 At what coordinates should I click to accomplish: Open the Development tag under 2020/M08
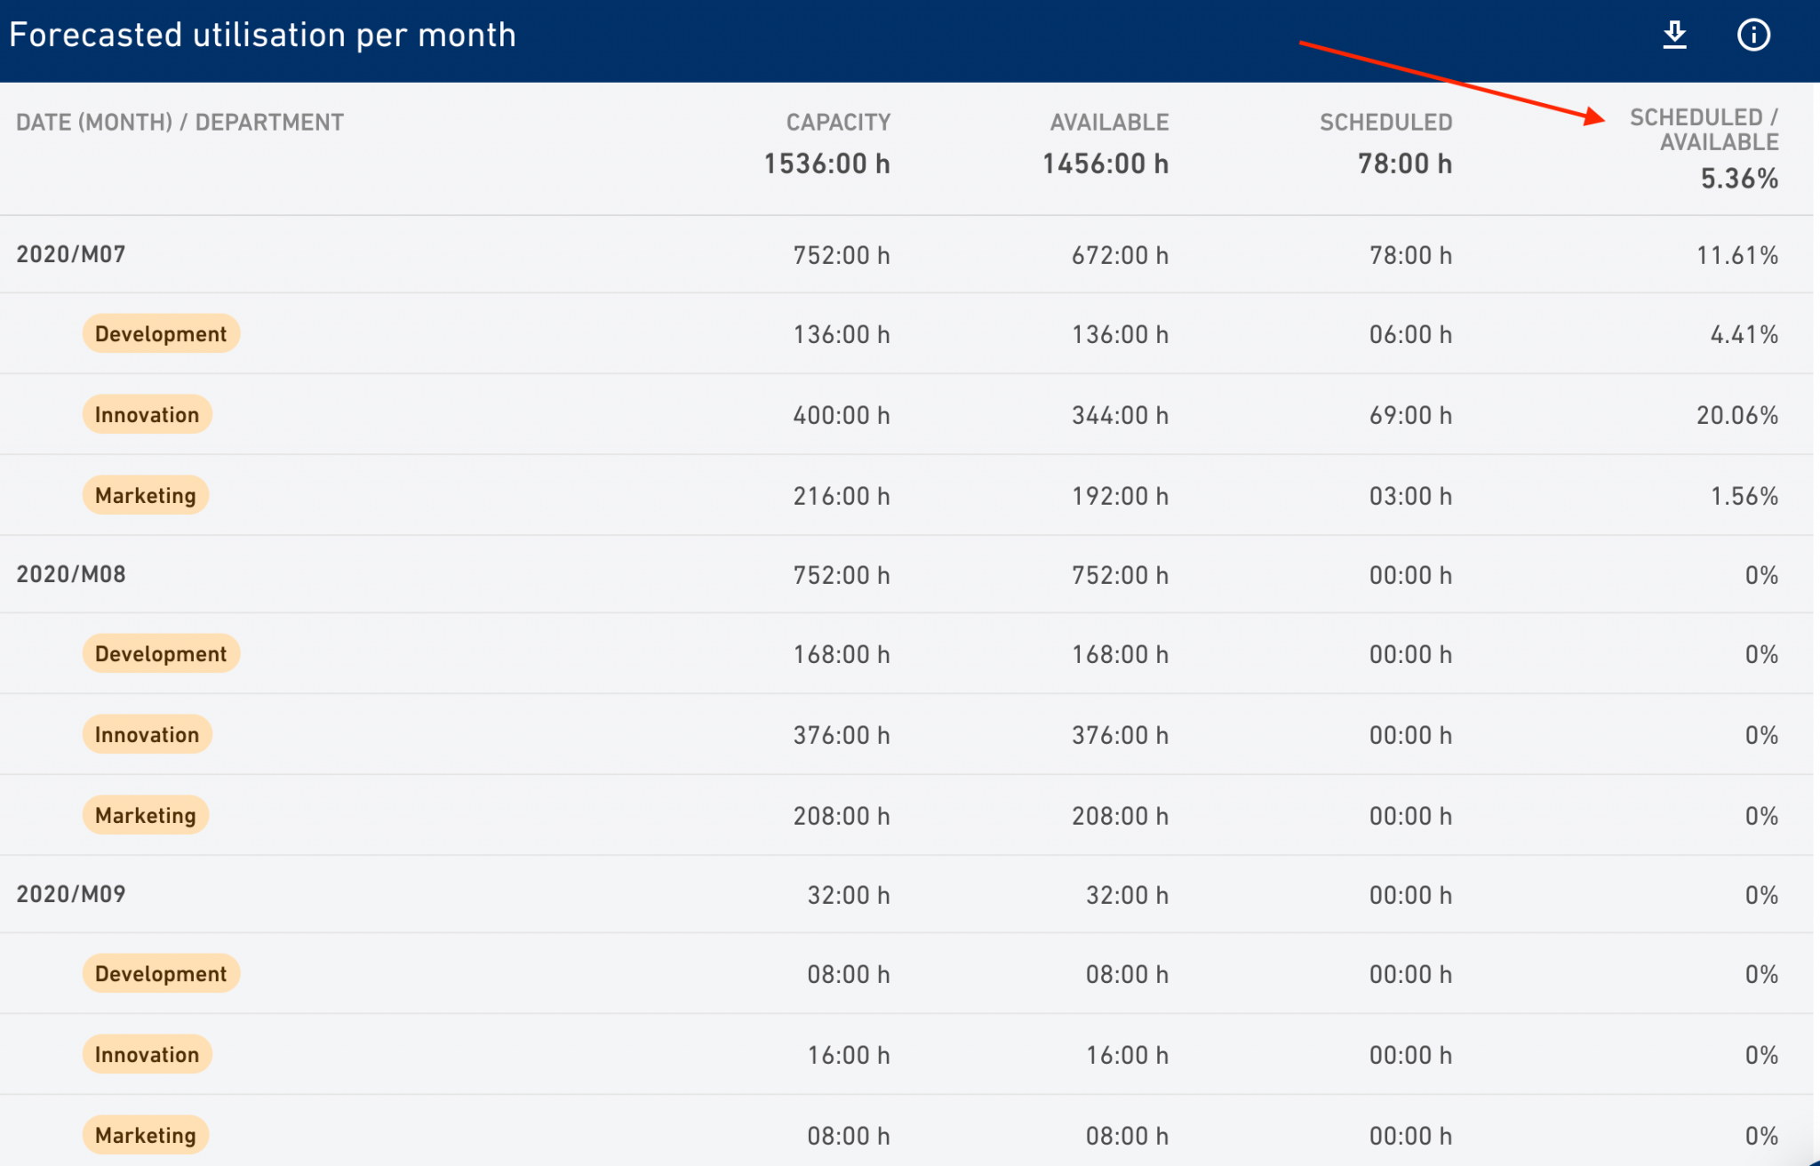click(x=161, y=653)
